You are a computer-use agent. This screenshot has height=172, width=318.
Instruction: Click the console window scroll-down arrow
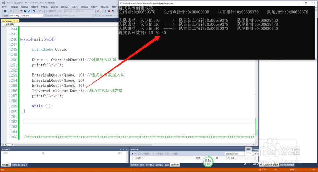click(316, 58)
